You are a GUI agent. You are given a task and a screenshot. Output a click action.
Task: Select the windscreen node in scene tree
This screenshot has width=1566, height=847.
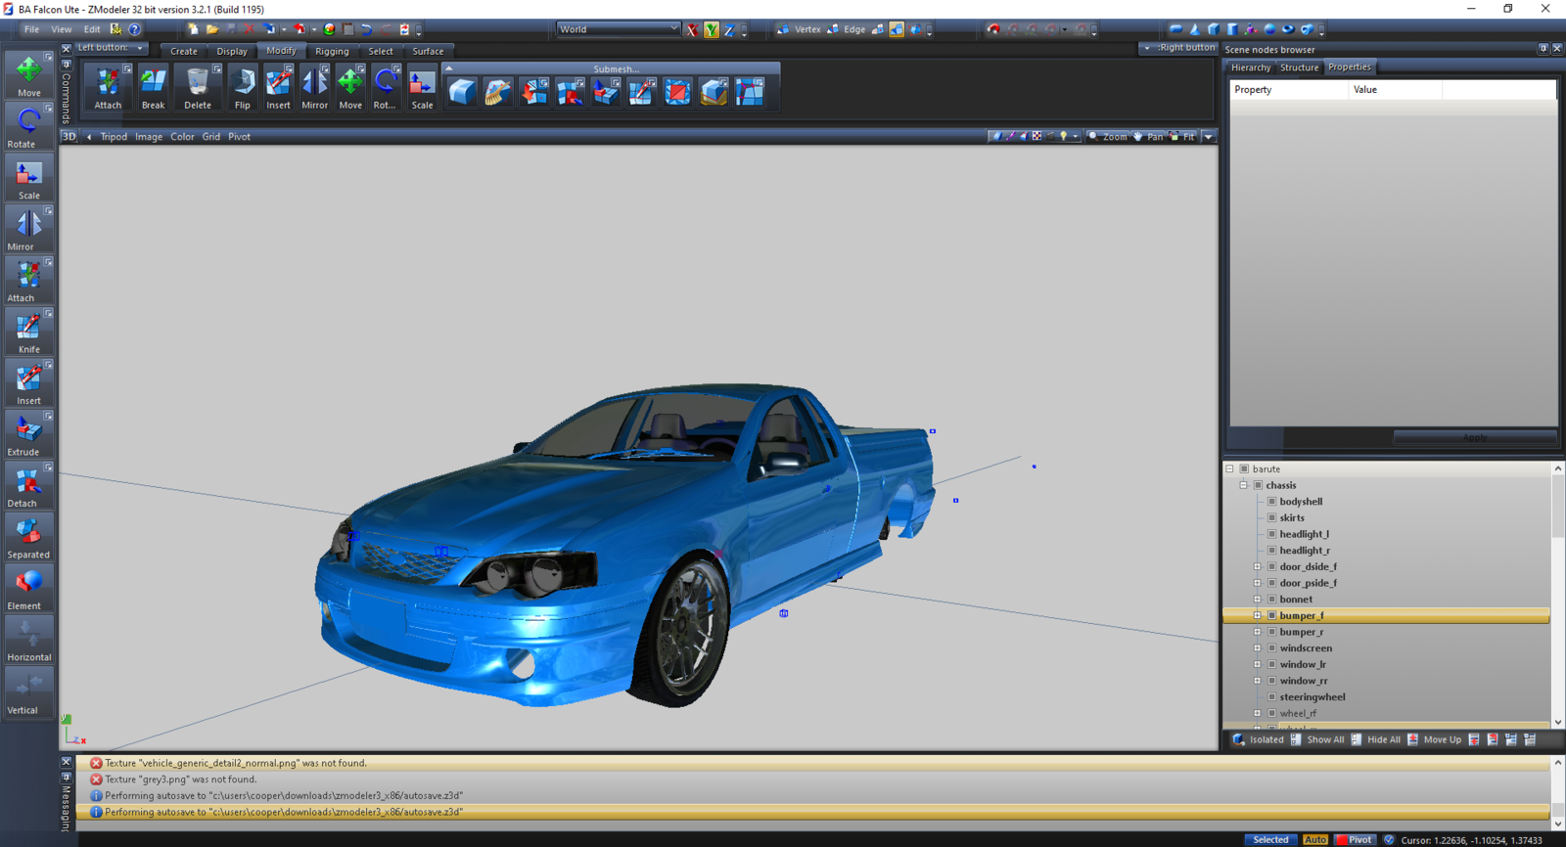1306,648
